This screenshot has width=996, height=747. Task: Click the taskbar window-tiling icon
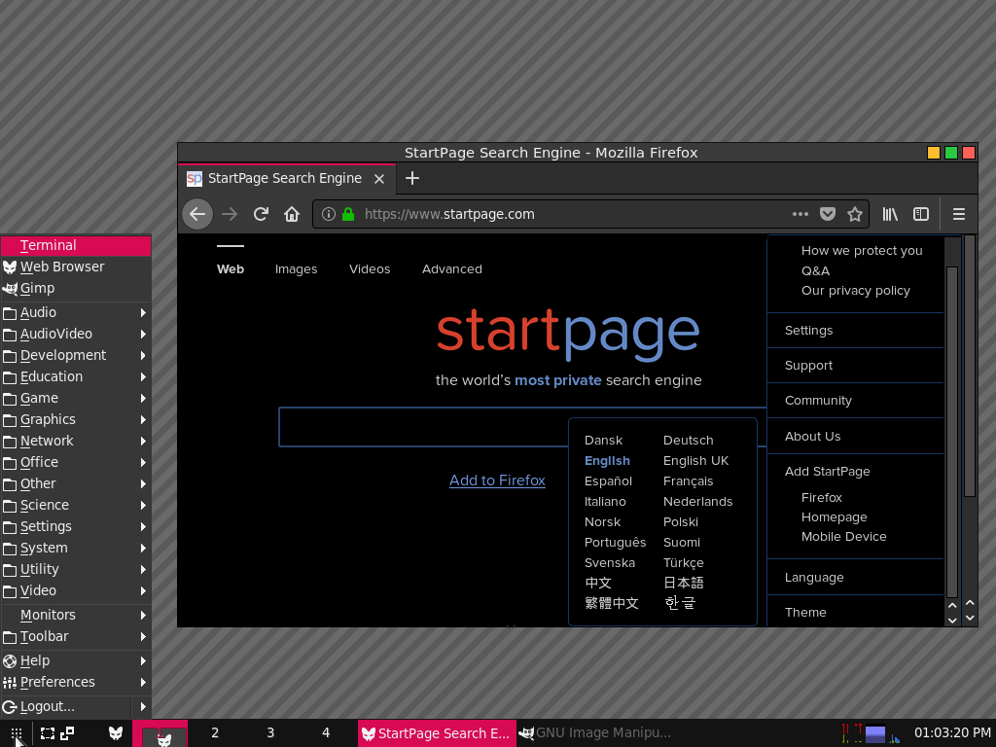coord(67,733)
